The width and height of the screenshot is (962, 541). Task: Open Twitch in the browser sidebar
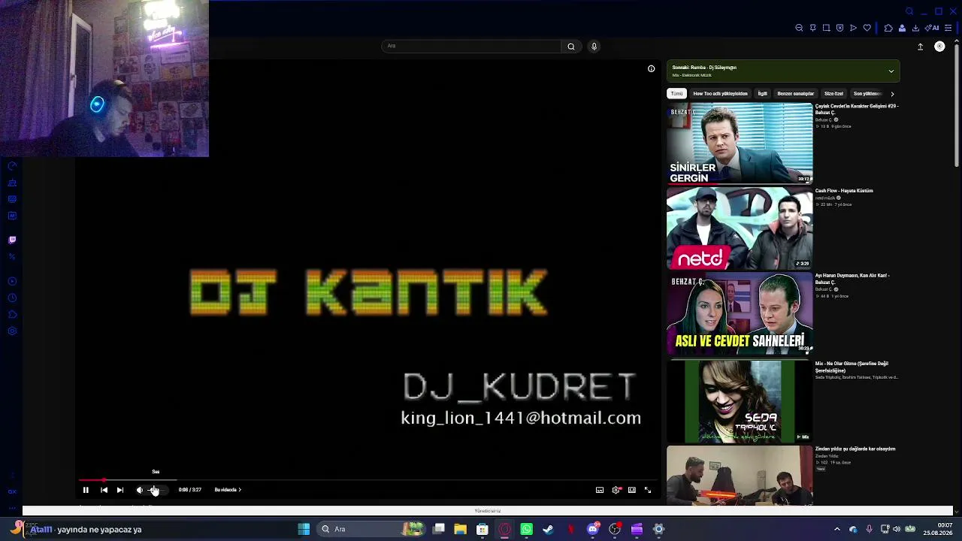tap(12, 240)
